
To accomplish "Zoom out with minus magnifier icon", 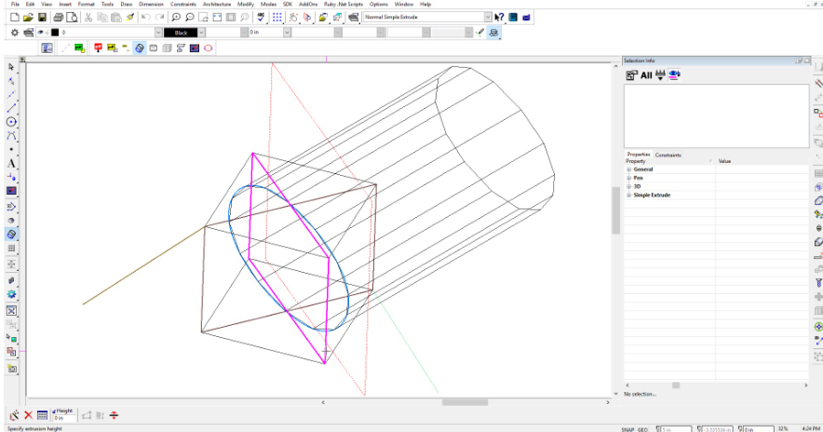I will pos(190,18).
